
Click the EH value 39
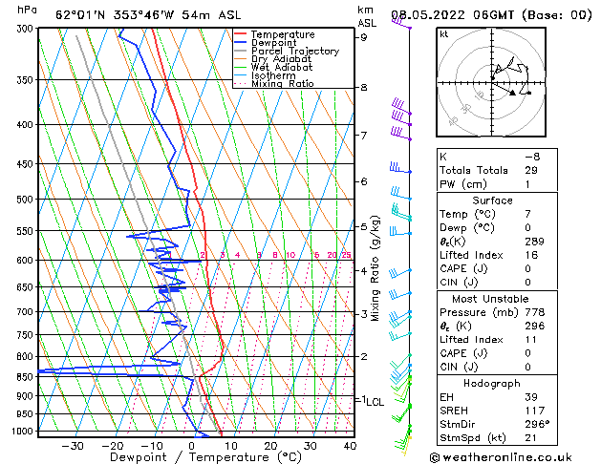coord(531,397)
